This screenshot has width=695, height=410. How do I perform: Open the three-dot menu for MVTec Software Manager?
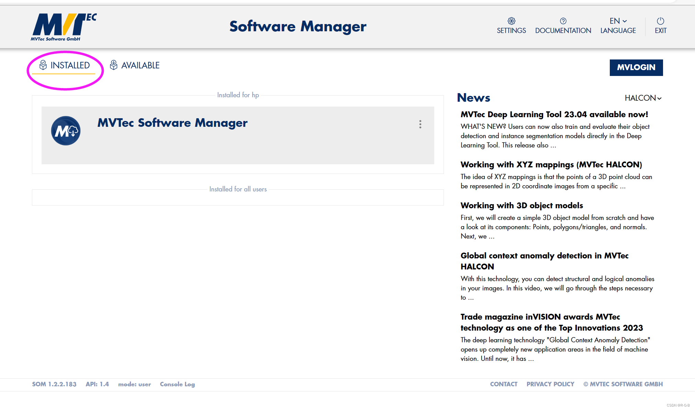pos(420,124)
